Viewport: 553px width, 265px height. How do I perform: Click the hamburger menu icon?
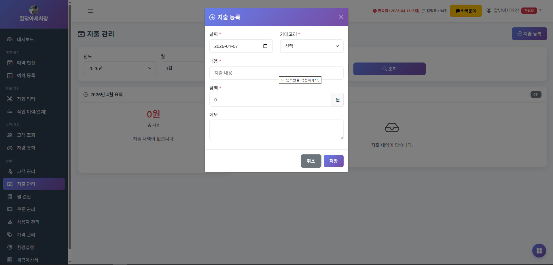(90, 11)
